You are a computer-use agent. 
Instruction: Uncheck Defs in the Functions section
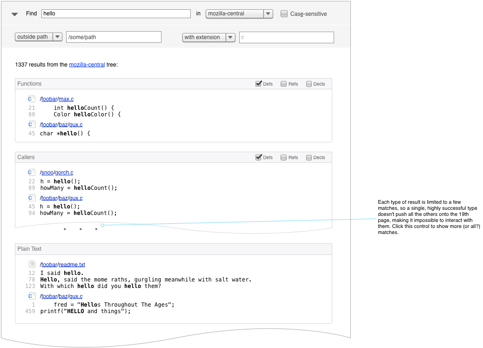click(x=259, y=84)
